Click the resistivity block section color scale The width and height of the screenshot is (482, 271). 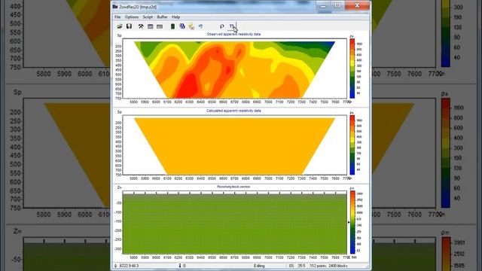(x=352, y=222)
